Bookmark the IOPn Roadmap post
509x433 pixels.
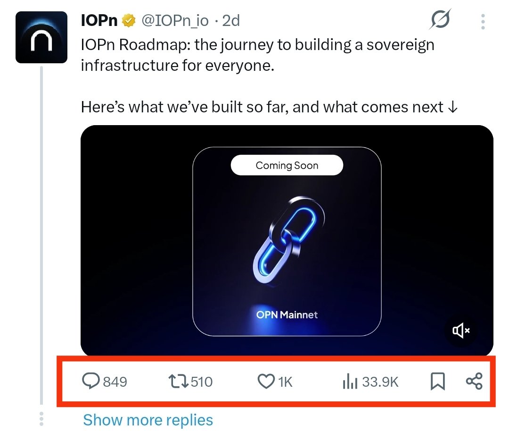click(x=438, y=382)
